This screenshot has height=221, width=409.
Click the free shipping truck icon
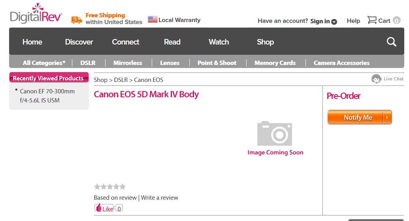coord(77,20)
